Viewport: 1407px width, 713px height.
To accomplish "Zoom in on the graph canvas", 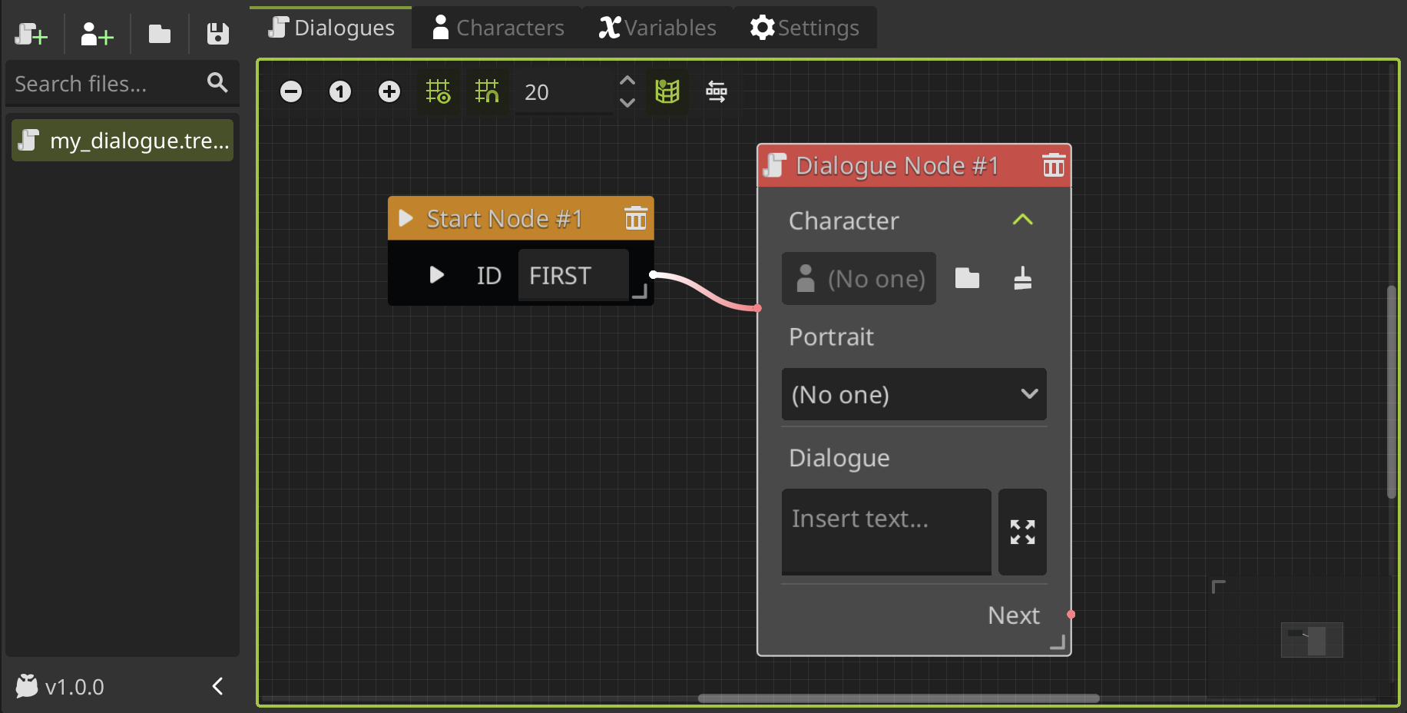I will point(389,91).
